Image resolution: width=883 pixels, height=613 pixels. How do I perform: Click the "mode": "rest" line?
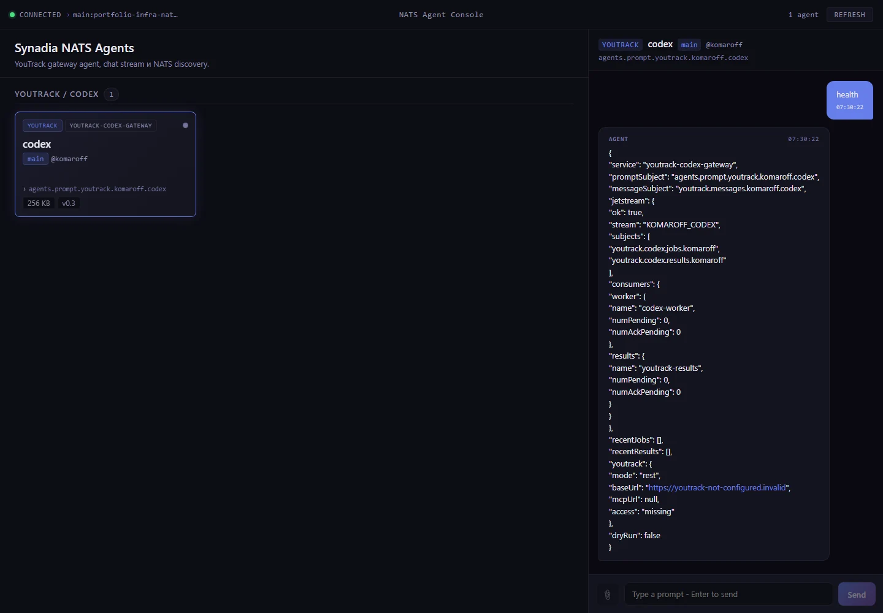tap(635, 476)
